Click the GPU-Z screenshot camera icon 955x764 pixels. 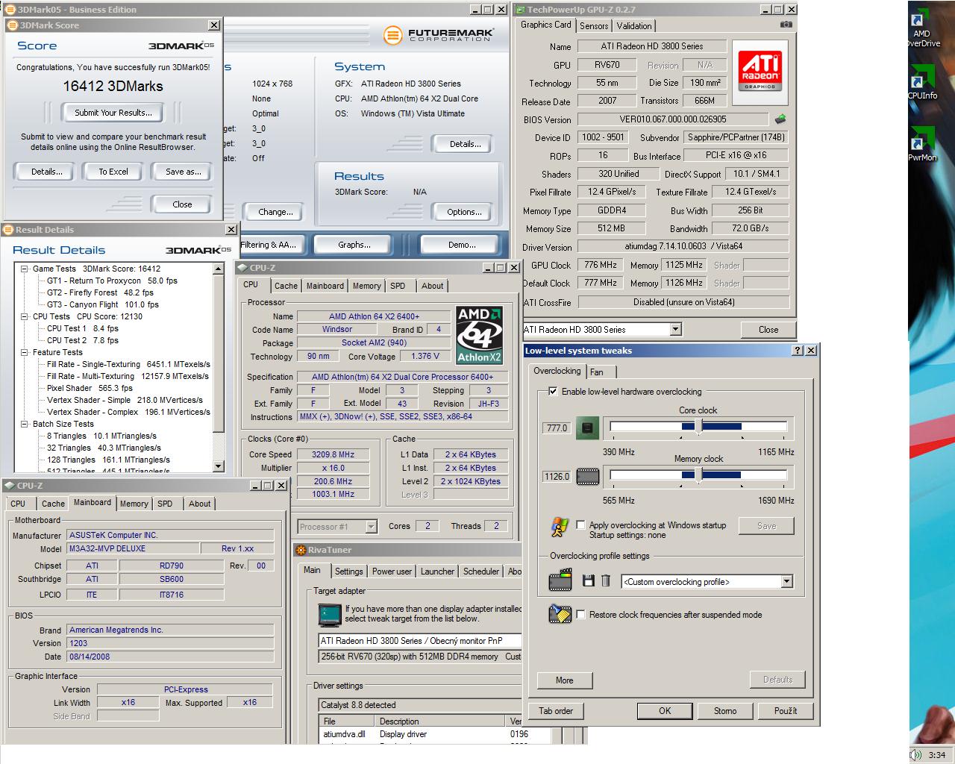786,25
